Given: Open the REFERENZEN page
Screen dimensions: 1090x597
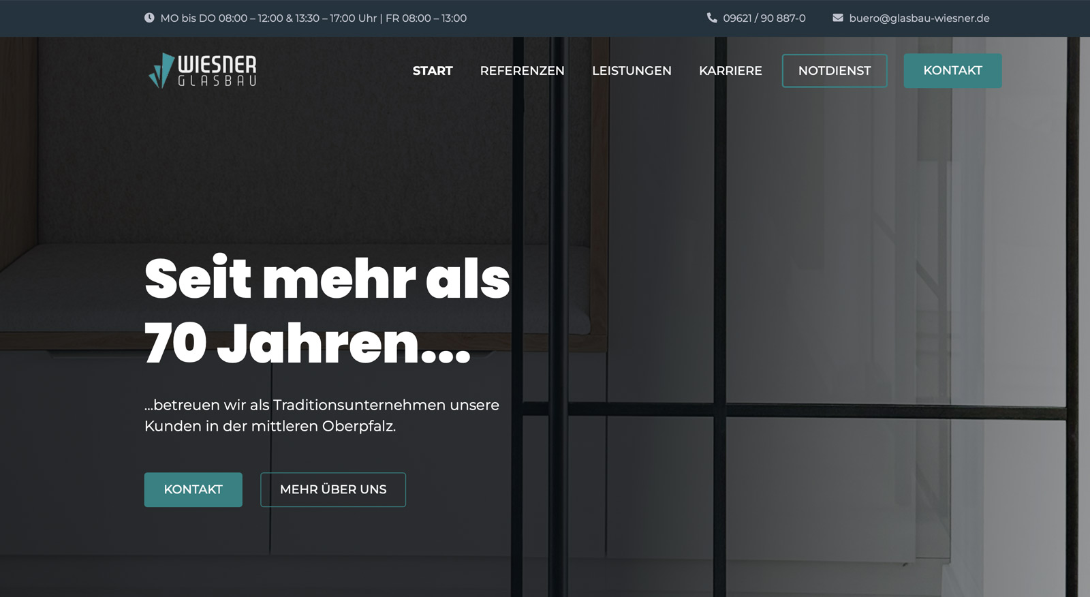Looking at the screenshot, I should 522,71.
